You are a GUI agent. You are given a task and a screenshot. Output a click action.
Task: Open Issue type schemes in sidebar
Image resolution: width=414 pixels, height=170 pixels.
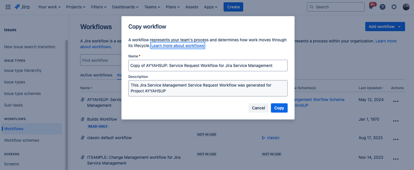pos(22,93)
